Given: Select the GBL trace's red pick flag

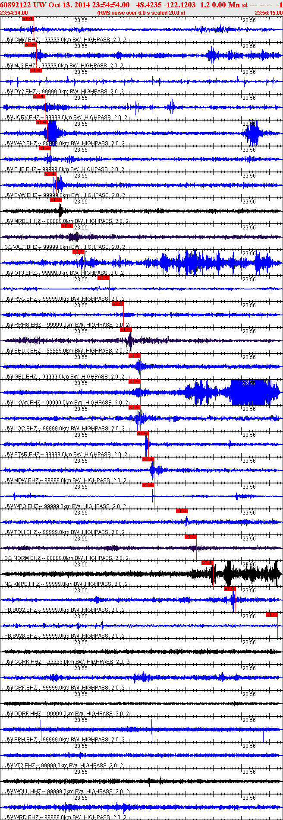Looking at the screenshot, I should click(x=135, y=356).
